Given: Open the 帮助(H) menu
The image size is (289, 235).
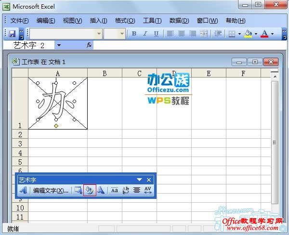Looking at the screenshot, I should 236,21.
